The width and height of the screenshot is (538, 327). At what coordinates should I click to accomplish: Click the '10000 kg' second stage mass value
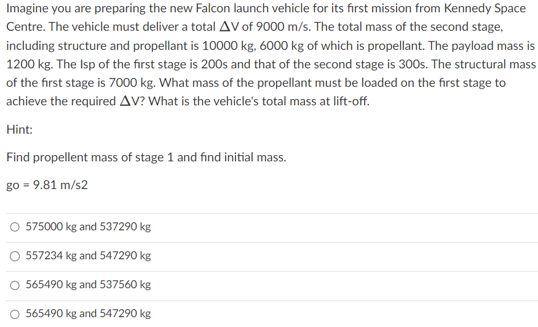point(229,46)
